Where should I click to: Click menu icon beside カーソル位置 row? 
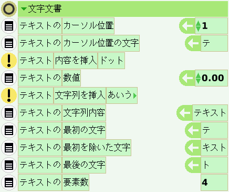click(x=9, y=26)
